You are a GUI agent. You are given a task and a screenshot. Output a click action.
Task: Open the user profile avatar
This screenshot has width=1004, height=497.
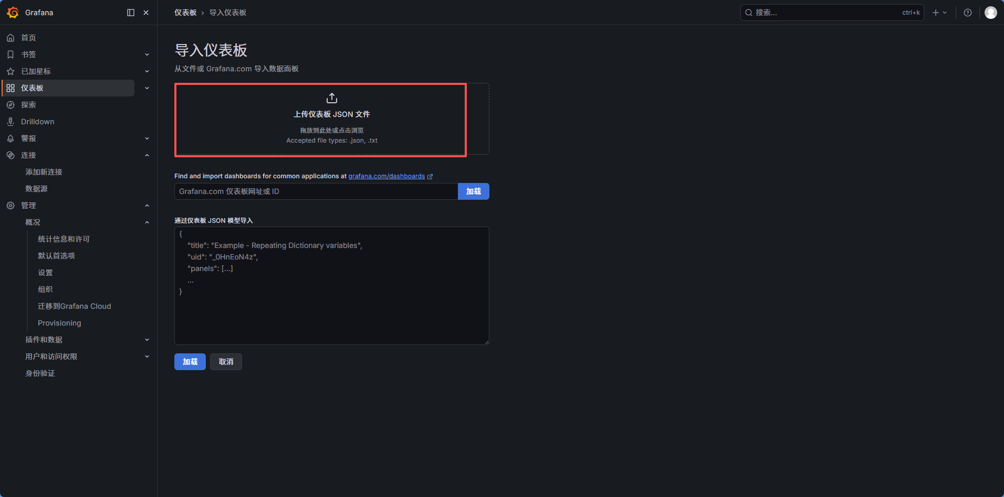(991, 13)
